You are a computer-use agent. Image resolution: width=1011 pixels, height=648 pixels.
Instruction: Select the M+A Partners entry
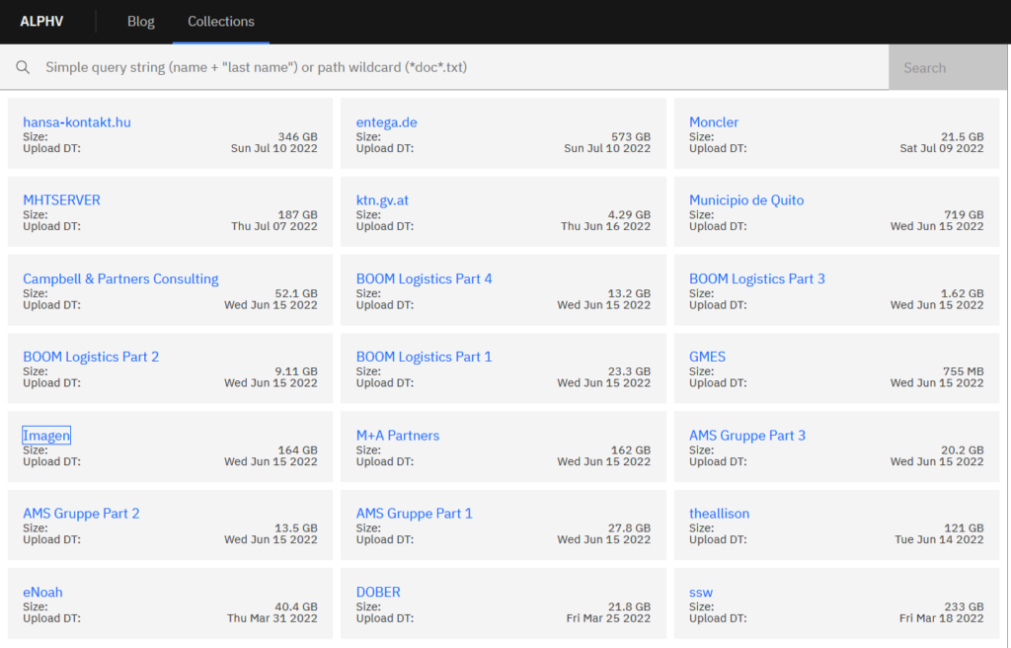398,436
